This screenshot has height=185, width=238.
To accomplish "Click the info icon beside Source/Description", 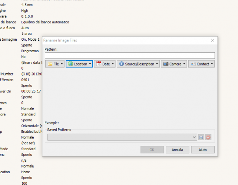I will [x=121, y=64].
